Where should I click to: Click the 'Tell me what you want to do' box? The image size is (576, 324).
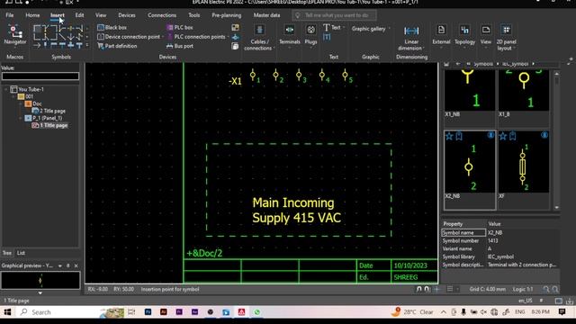334,15
